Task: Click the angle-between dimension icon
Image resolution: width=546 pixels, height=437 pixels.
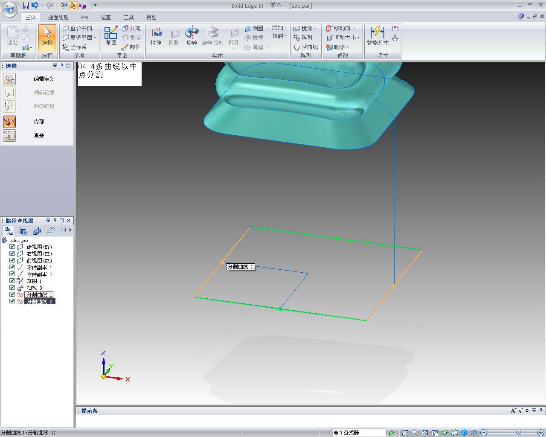Action: 395,38
